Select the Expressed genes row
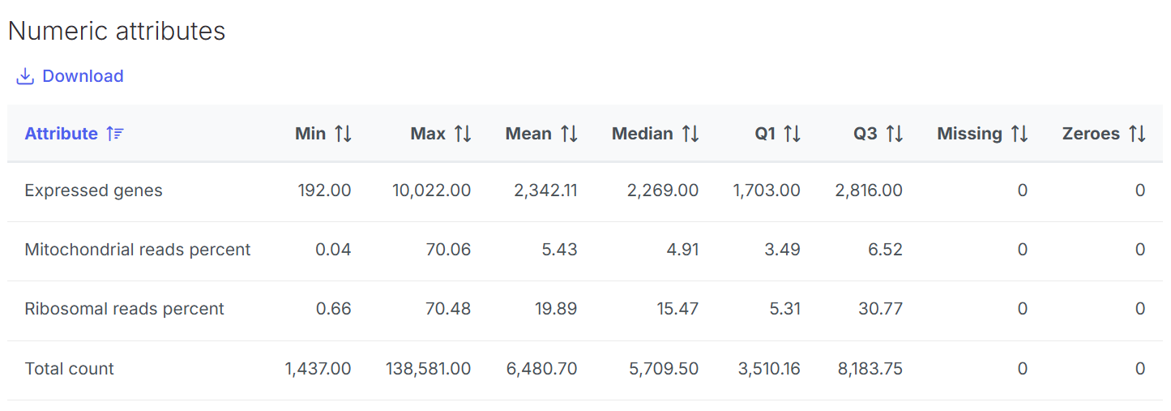The image size is (1171, 411). click(93, 191)
